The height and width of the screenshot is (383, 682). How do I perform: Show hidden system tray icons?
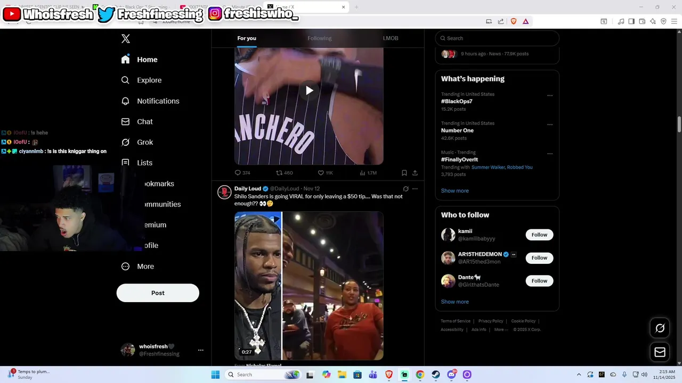point(579,374)
